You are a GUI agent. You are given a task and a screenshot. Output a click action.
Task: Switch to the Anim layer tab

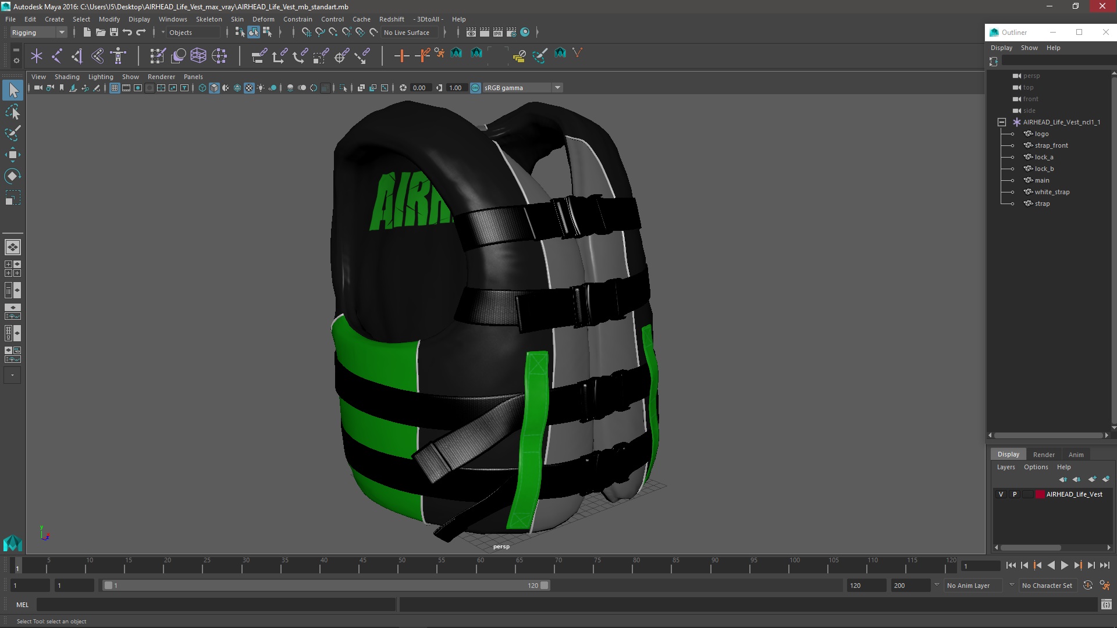(1076, 455)
